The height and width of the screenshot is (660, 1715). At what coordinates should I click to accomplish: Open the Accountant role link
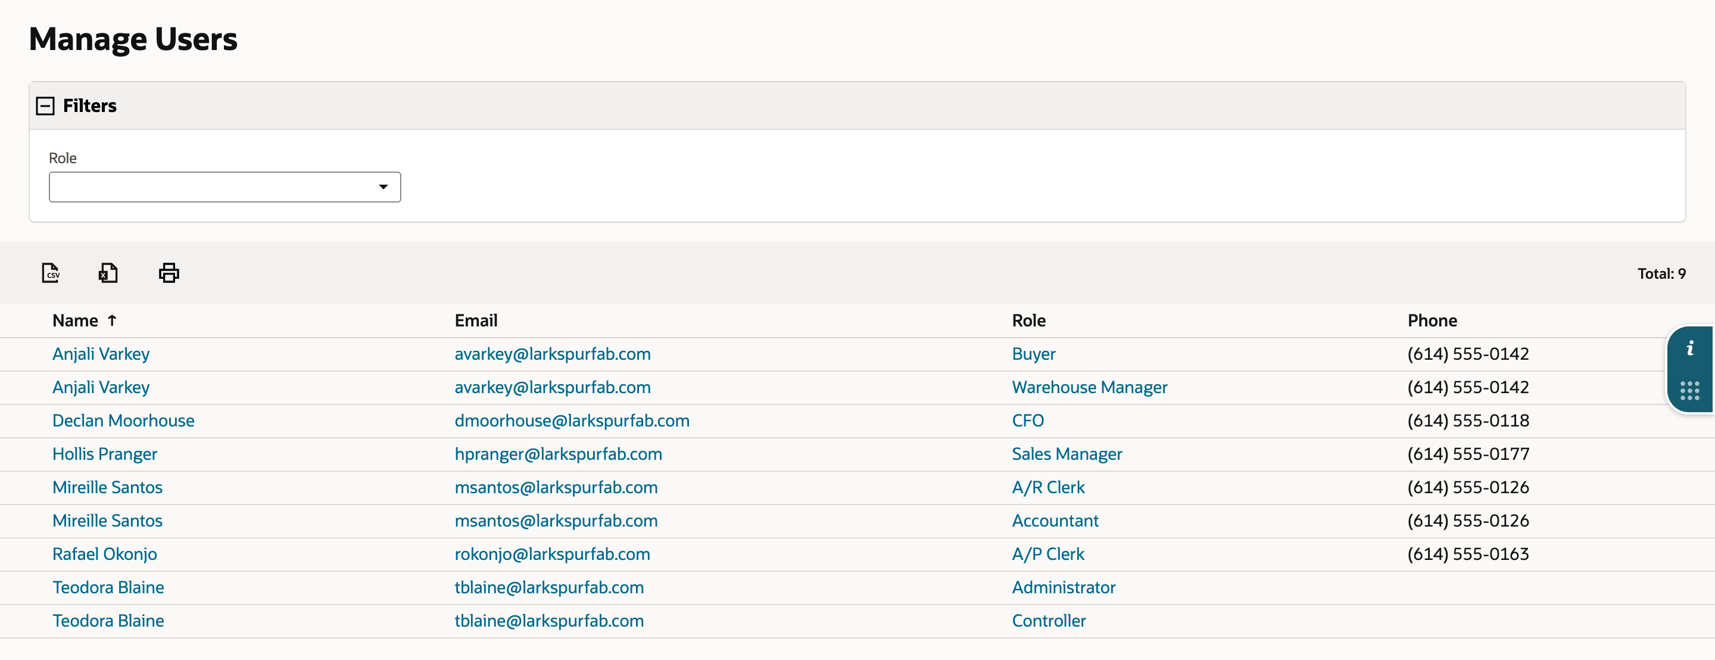[1055, 521]
